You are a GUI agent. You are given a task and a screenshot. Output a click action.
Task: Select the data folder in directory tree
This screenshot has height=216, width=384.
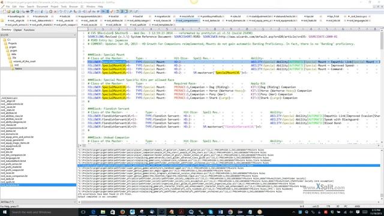13,54
